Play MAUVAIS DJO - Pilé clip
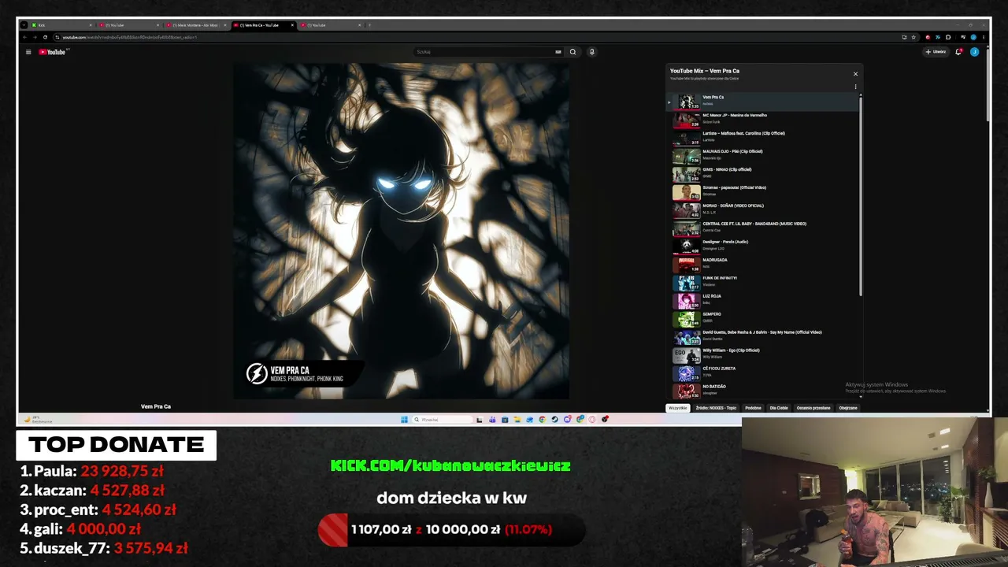The height and width of the screenshot is (567, 1008). point(762,155)
